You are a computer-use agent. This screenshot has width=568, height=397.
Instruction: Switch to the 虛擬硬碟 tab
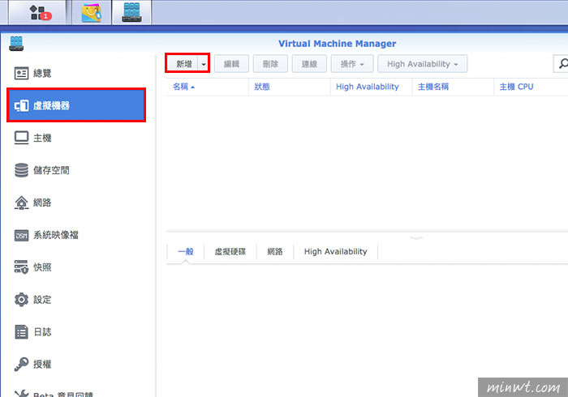click(x=230, y=252)
